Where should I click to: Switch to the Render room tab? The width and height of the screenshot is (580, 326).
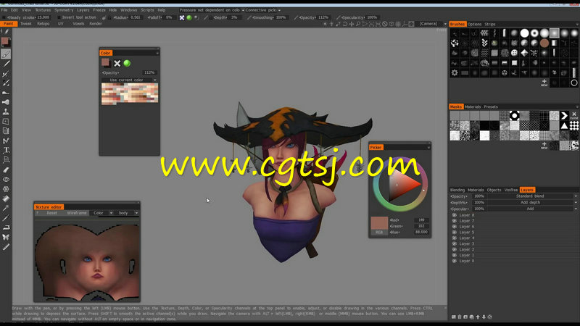coord(96,24)
